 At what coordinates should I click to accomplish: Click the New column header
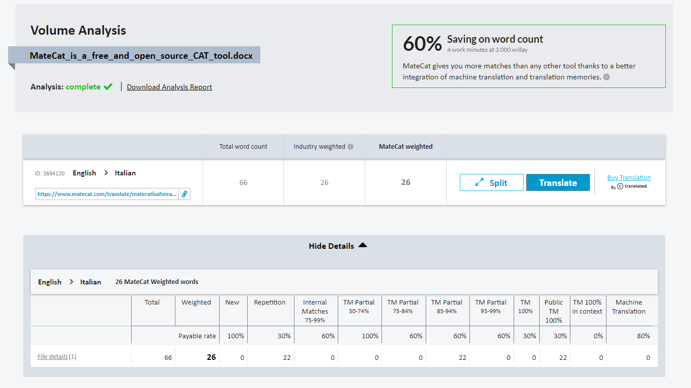pyautogui.click(x=233, y=303)
